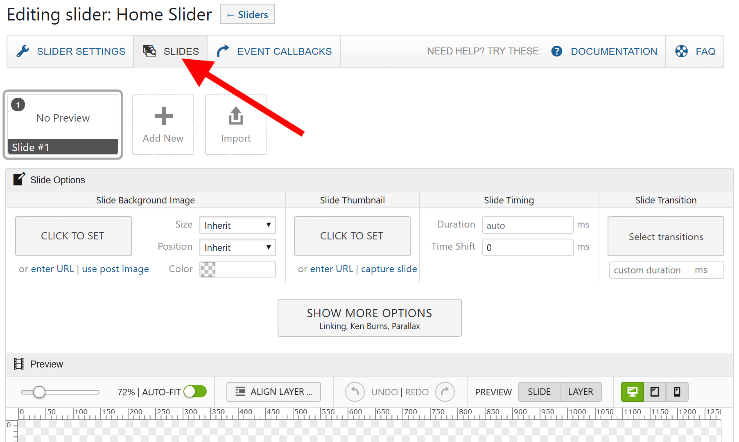Click the Event Callbacks arrow icon
Viewport: 739px width, 442px height.
pos(223,51)
